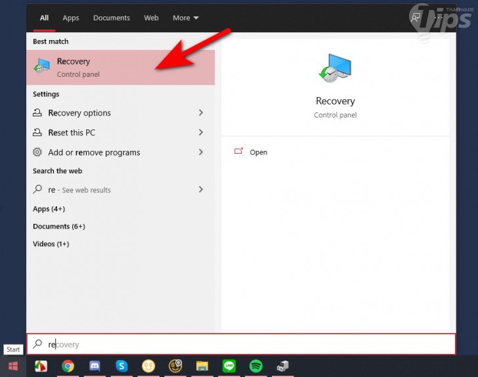478x377 pixels.
Task: Click the gear icon beside Add or remove programs
Action: (x=37, y=152)
